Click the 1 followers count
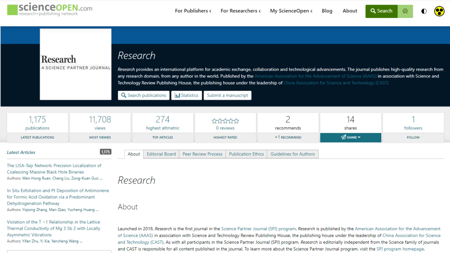The width and height of the screenshot is (450, 253). pyautogui.click(x=413, y=119)
